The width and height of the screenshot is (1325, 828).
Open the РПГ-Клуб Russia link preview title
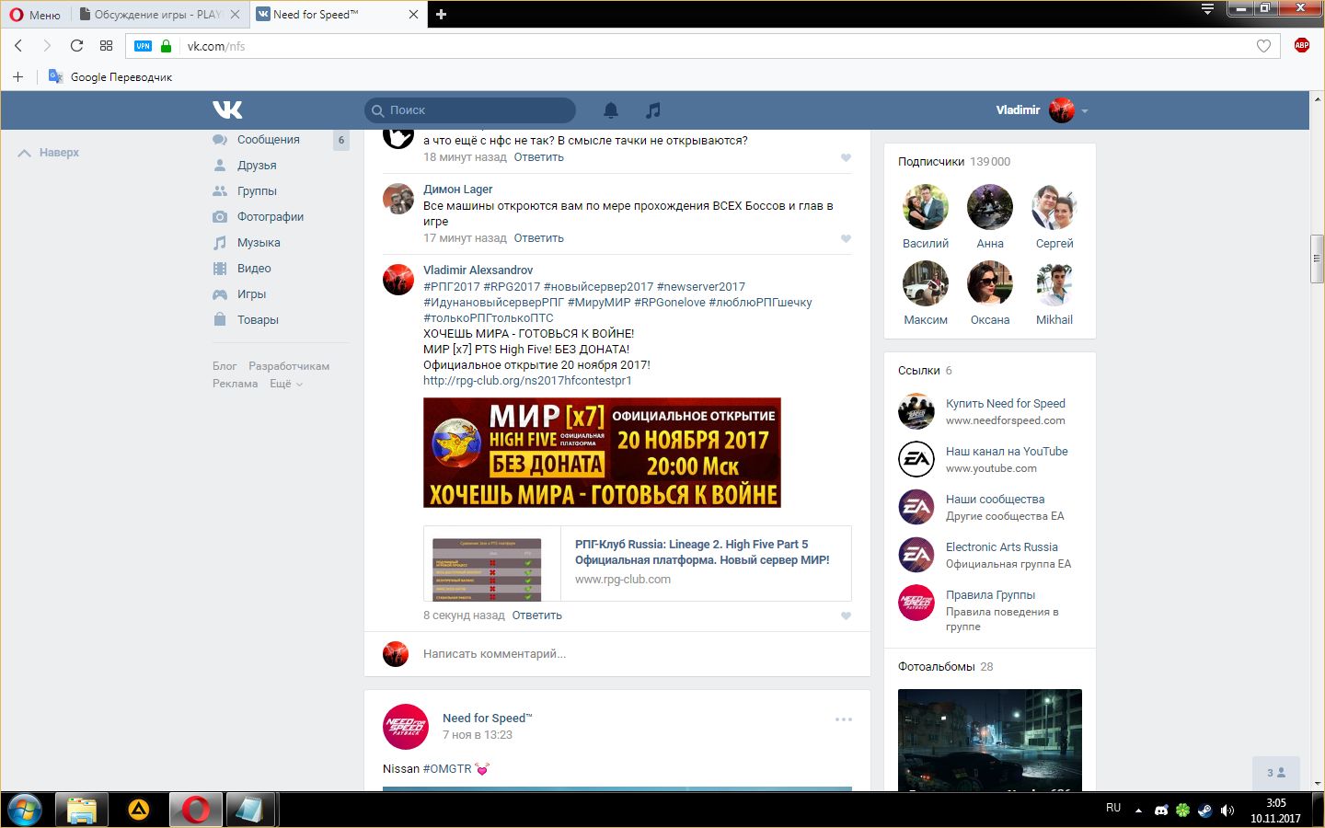tap(702, 552)
